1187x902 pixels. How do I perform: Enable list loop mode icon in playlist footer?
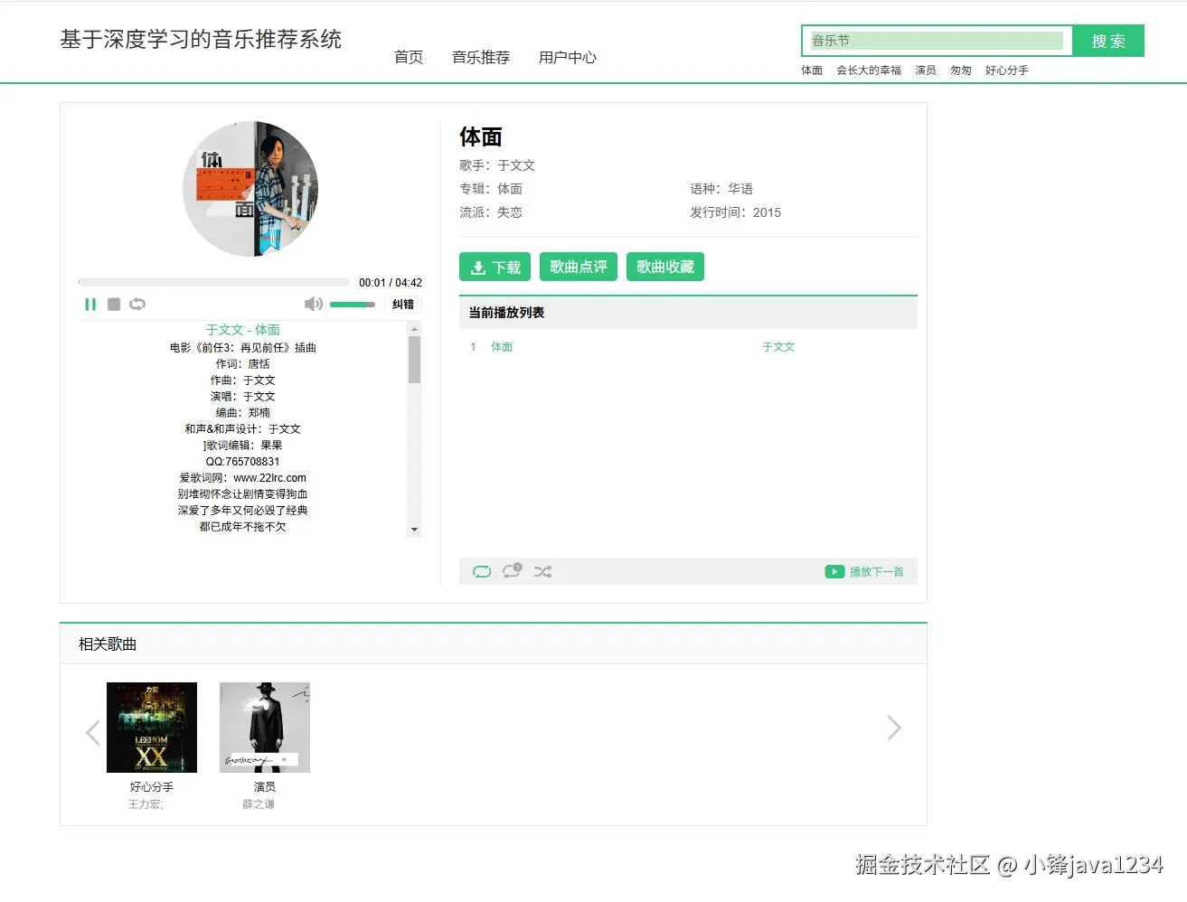482,571
